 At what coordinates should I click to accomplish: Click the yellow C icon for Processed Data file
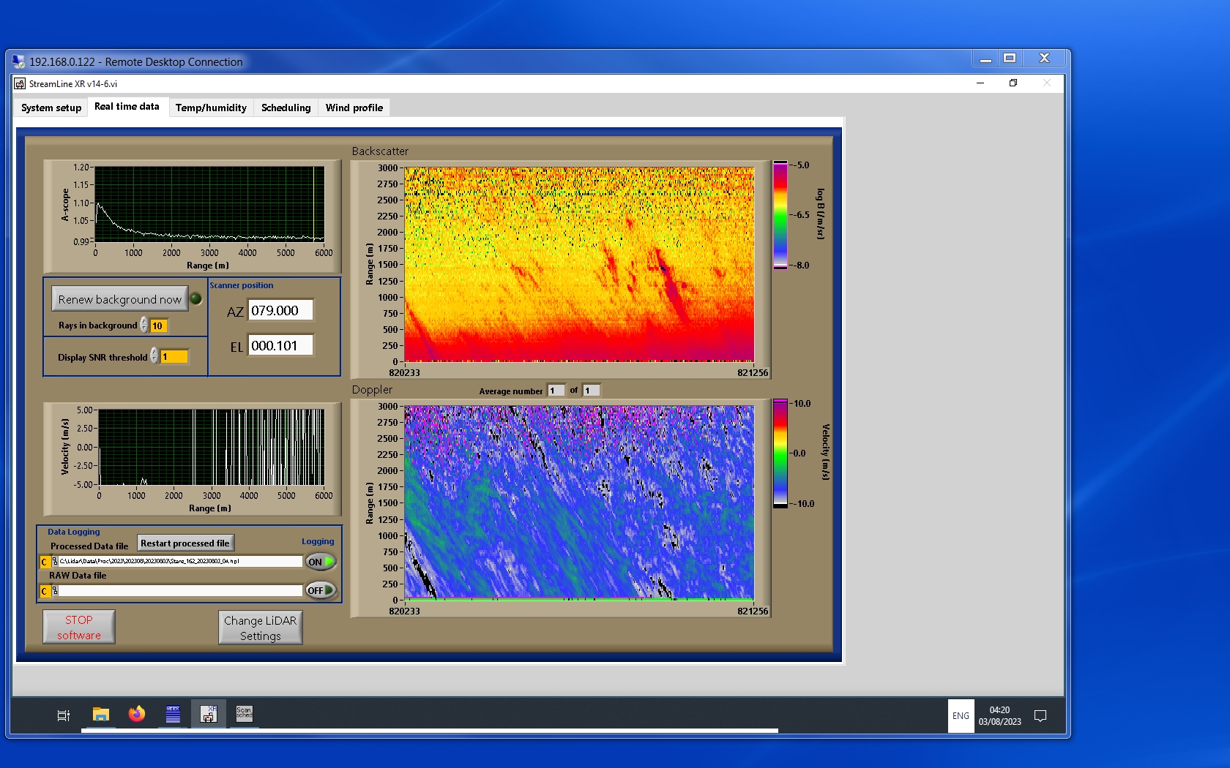(45, 562)
